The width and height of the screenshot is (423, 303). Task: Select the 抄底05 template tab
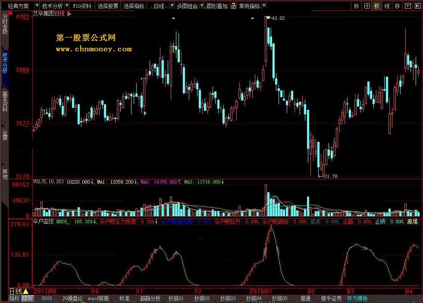point(280,298)
